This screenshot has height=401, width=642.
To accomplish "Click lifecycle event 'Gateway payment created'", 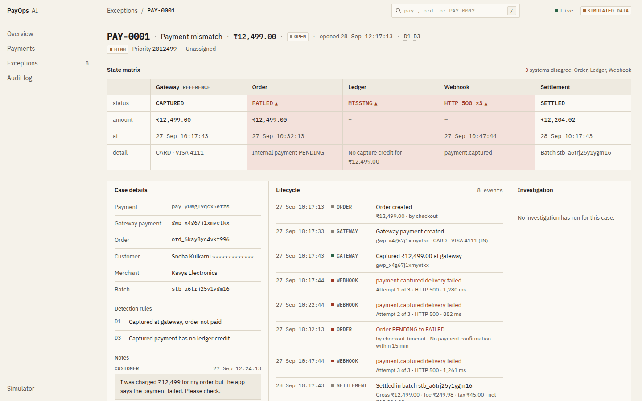I will (x=389, y=236).
